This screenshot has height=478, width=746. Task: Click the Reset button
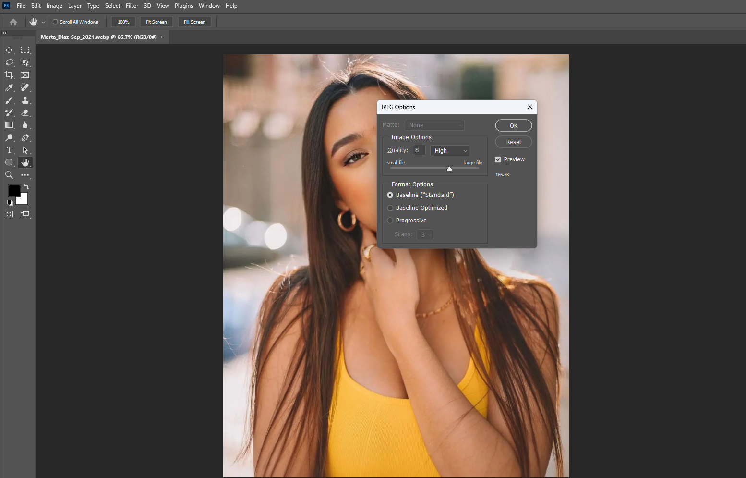(513, 142)
